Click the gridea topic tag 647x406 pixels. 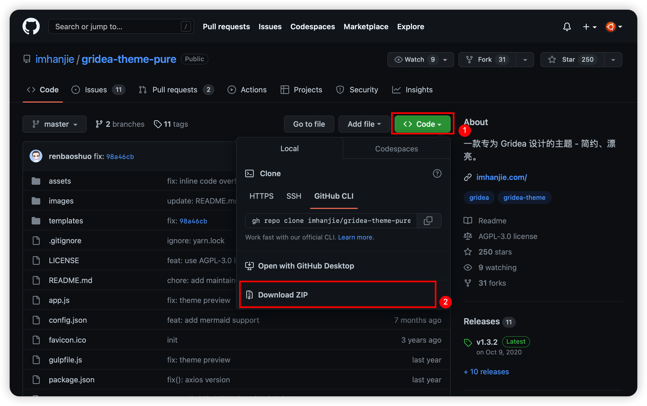(479, 198)
